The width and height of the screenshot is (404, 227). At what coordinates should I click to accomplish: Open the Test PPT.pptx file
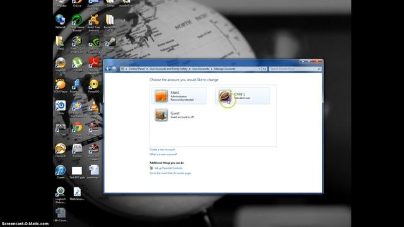tap(77, 172)
